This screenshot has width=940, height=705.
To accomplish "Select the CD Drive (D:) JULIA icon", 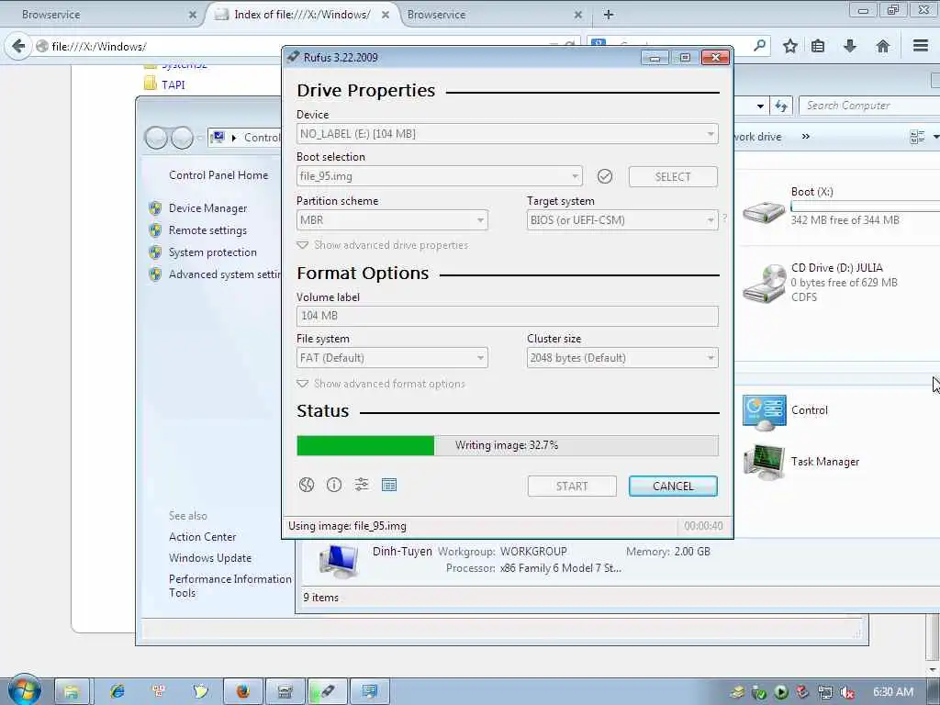I will [765, 283].
